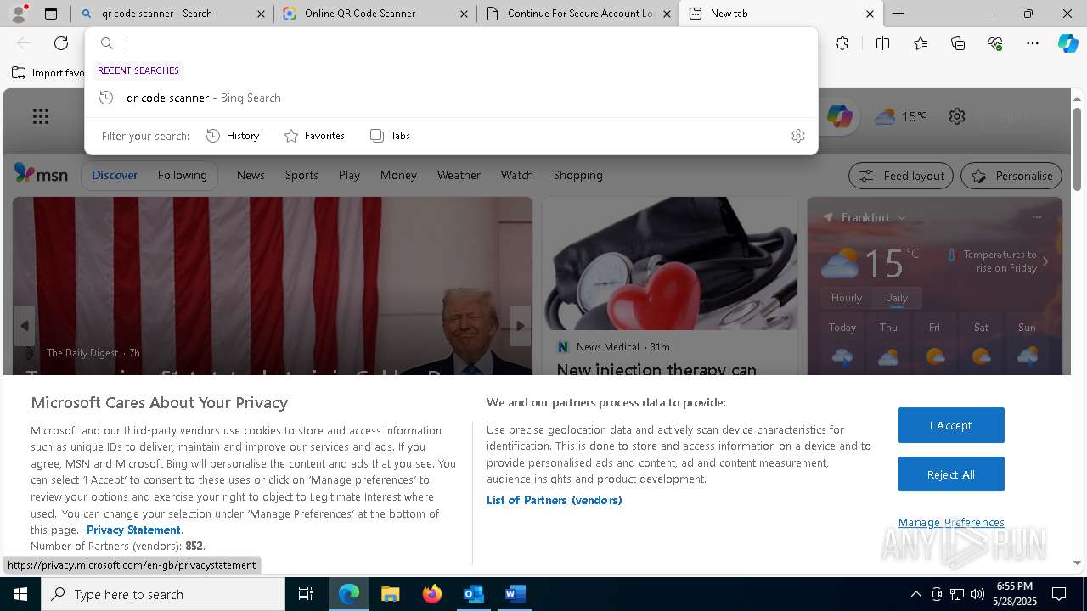Open the app launcher grid icon
The width and height of the screenshot is (1087, 611).
(40, 116)
